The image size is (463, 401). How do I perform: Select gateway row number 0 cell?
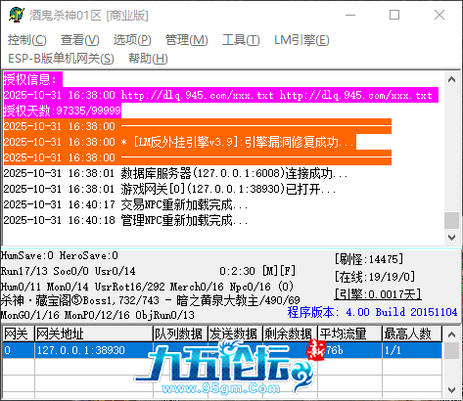(19, 350)
